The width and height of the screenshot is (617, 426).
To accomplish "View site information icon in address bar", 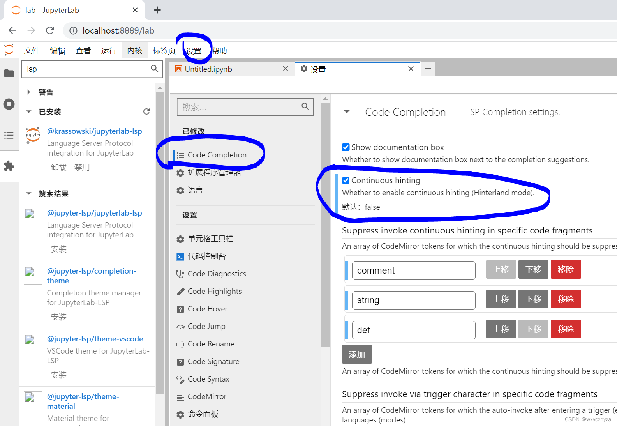I will point(73,30).
